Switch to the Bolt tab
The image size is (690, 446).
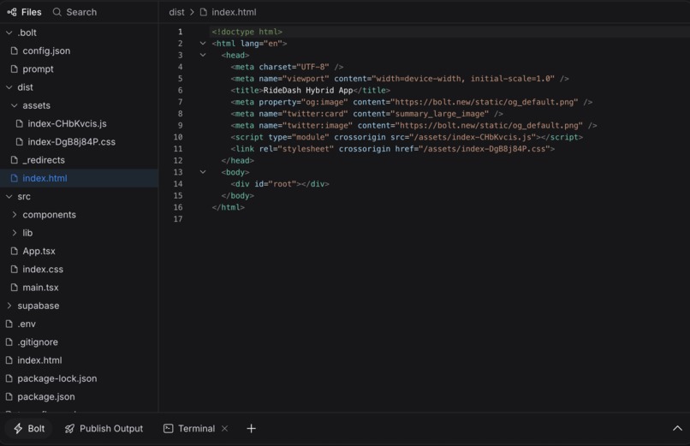29,428
